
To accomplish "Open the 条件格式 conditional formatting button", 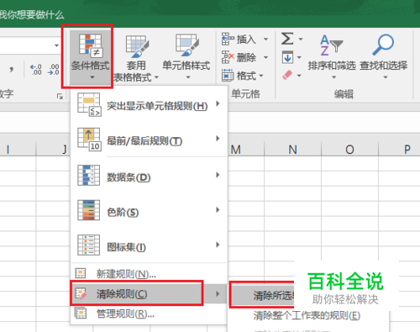I will tap(90, 57).
